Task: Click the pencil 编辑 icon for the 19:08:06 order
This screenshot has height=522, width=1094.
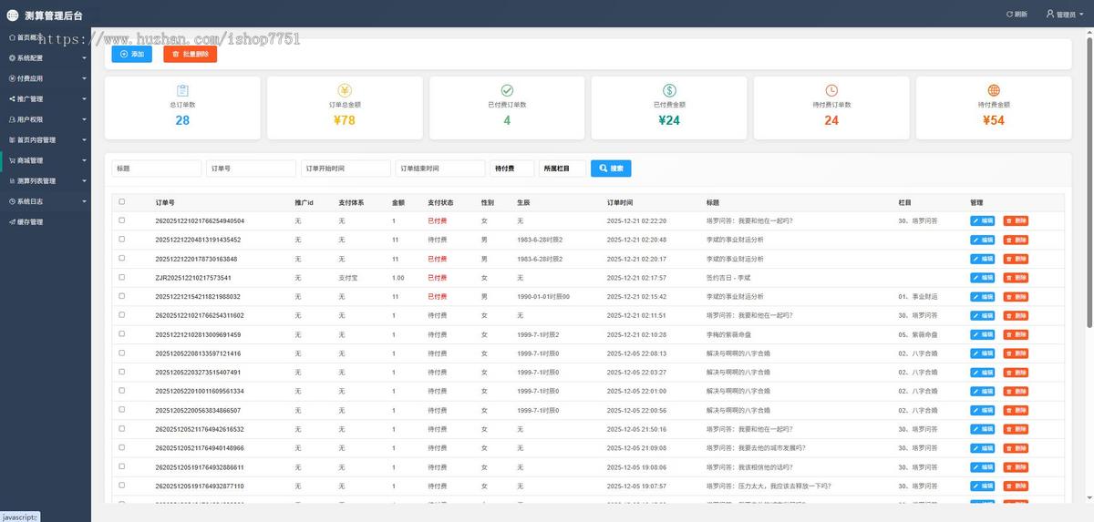Action: pos(976,467)
